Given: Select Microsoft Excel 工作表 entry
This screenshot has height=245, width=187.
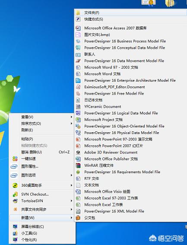Looking at the screenshot, I should tap(131, 205).
